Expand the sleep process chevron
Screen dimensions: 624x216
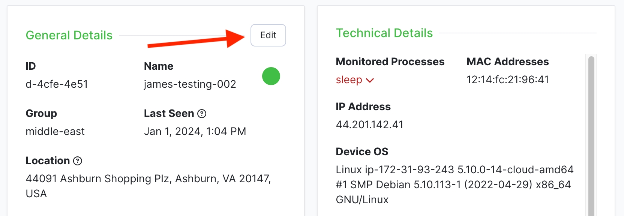tap(370, 80)
